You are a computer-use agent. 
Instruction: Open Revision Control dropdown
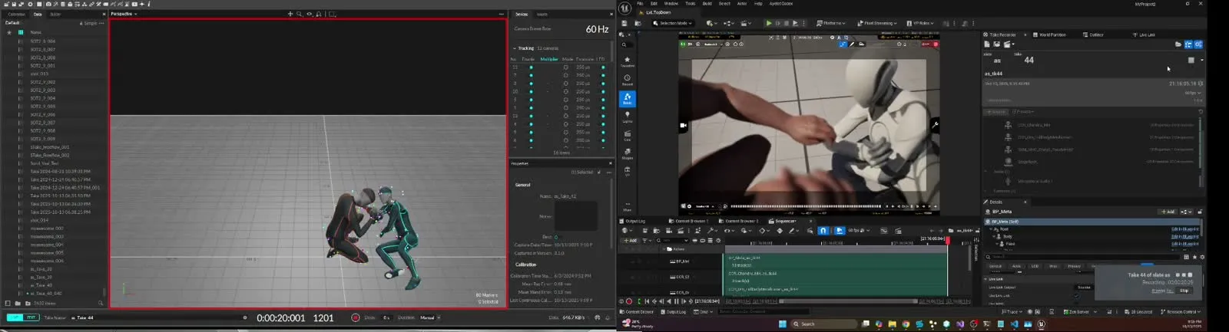pos(1180,312)
